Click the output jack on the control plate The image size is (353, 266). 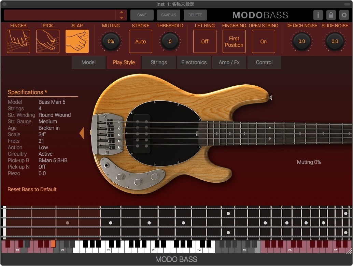107,165
